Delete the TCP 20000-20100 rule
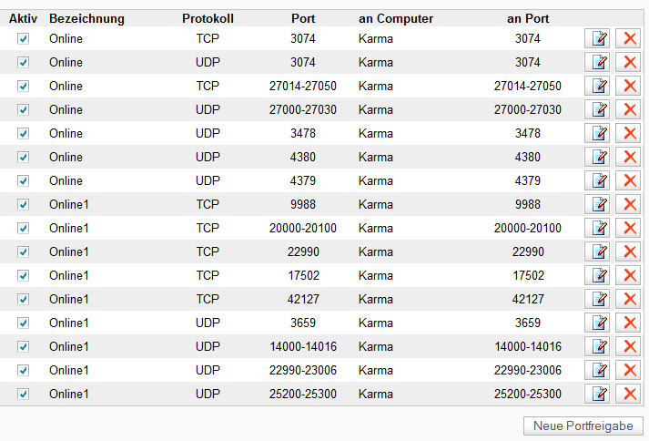The image size is (649, 441). 628,228
